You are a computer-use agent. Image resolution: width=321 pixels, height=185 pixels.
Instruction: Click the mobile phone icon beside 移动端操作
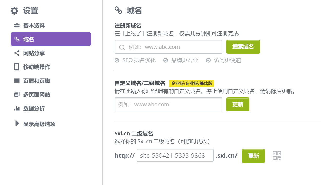17,67
